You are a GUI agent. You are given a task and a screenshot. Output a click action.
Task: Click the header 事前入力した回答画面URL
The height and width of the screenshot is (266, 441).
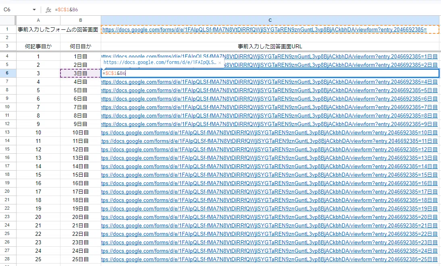coord(270,46)
